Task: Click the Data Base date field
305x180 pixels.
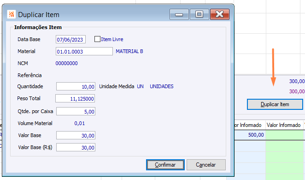Action: (x=70, y=39)
